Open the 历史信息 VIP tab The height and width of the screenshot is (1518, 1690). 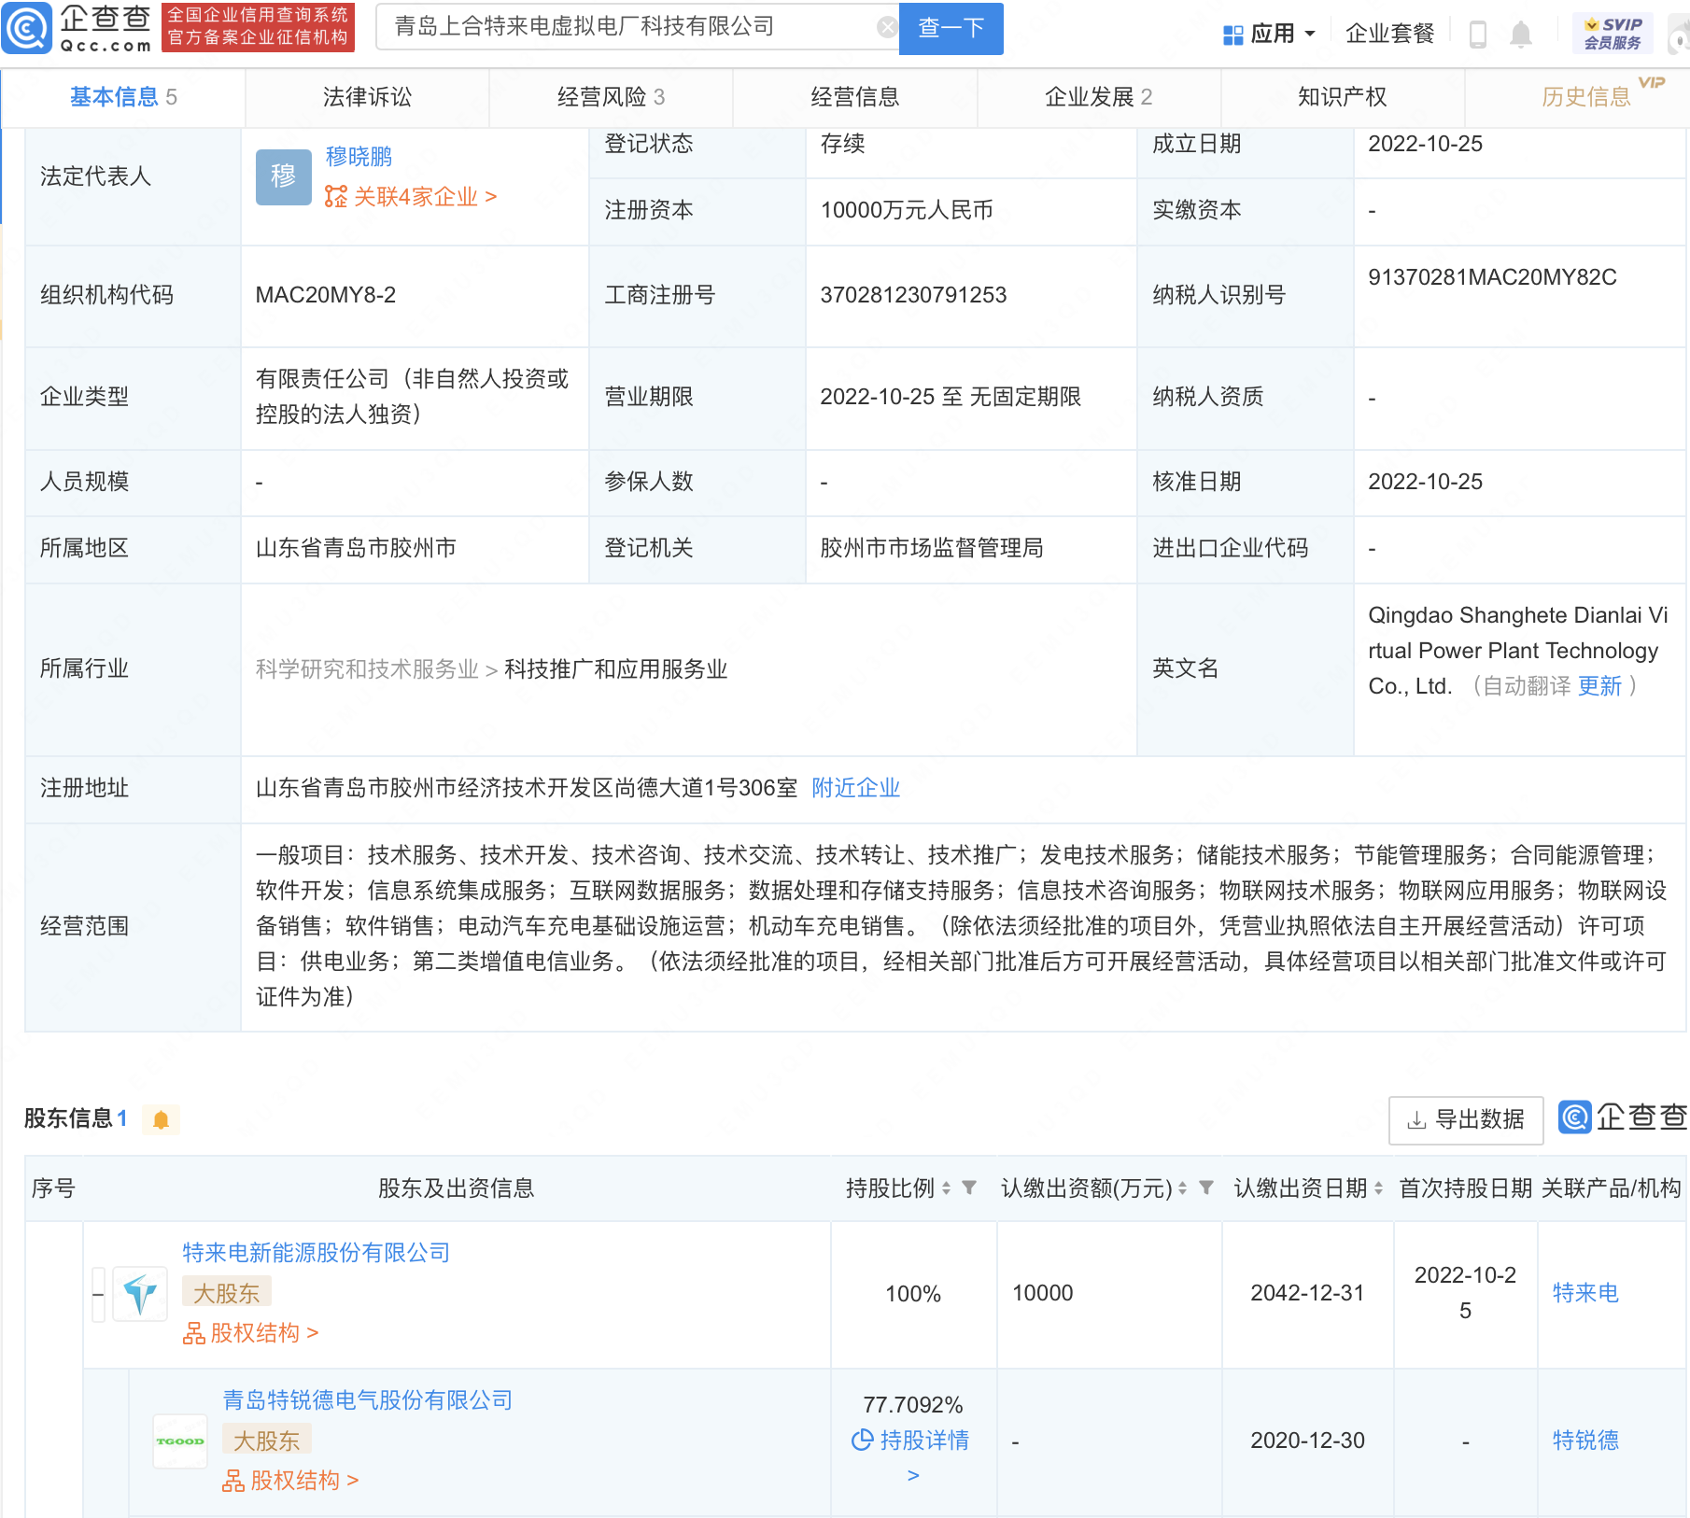[1585, 97]
